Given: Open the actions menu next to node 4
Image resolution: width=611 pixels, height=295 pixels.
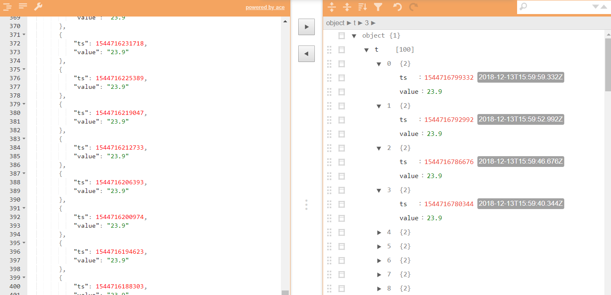Looking at the screenshot, I should [341, 232].
